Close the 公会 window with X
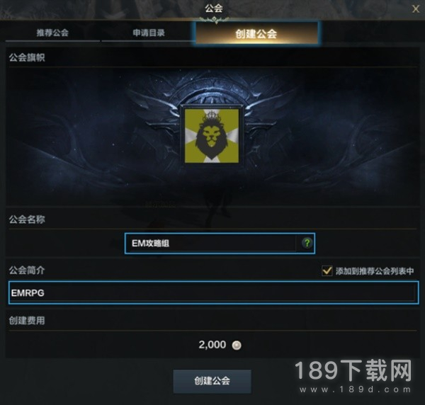 pos(416,9)
